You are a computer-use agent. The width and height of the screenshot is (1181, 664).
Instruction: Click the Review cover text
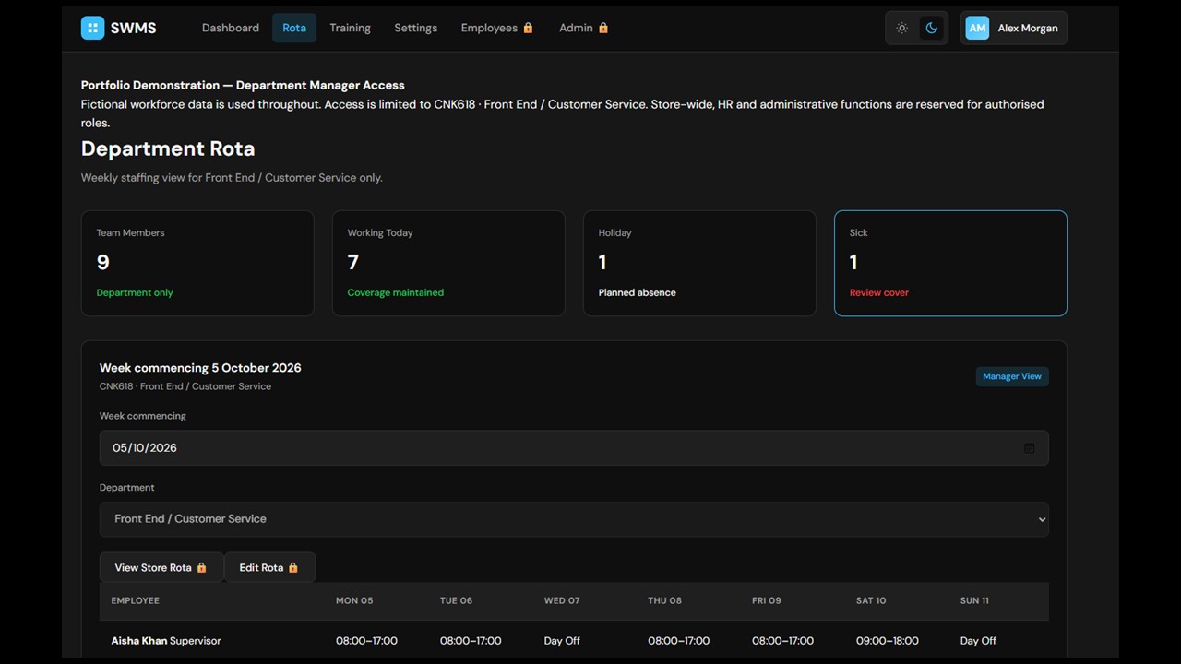coord(879,292)
